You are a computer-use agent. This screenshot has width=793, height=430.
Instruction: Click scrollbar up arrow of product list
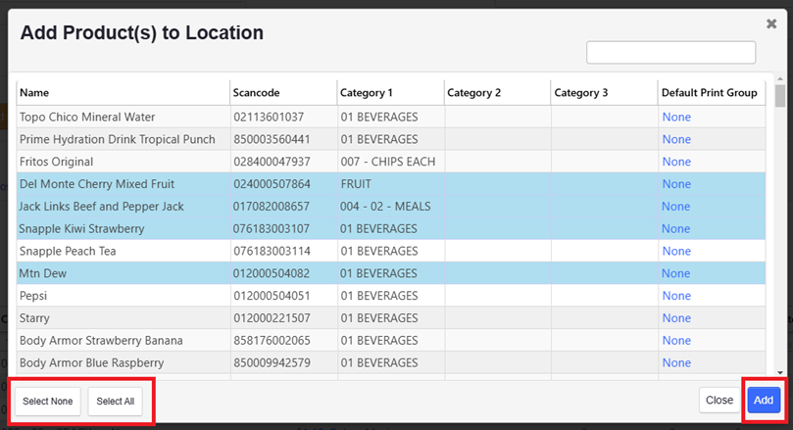[x=780, y=79]
